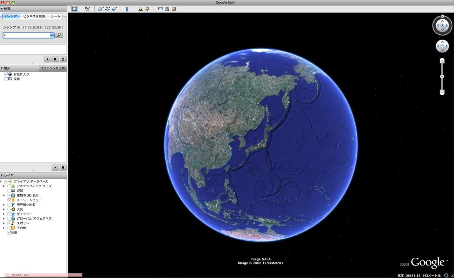Open view in Google Maps icon
The image size is (454, 278).
point(174,9)
